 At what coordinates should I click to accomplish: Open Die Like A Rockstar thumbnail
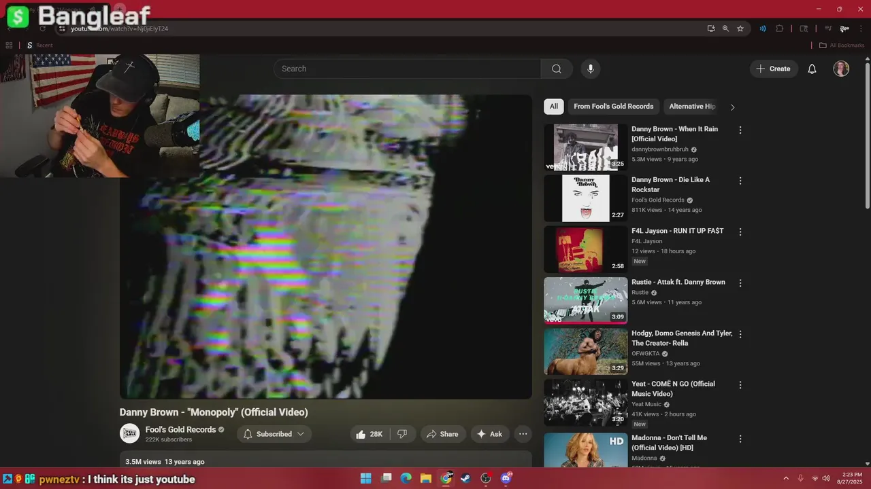(x=585, y=198)
